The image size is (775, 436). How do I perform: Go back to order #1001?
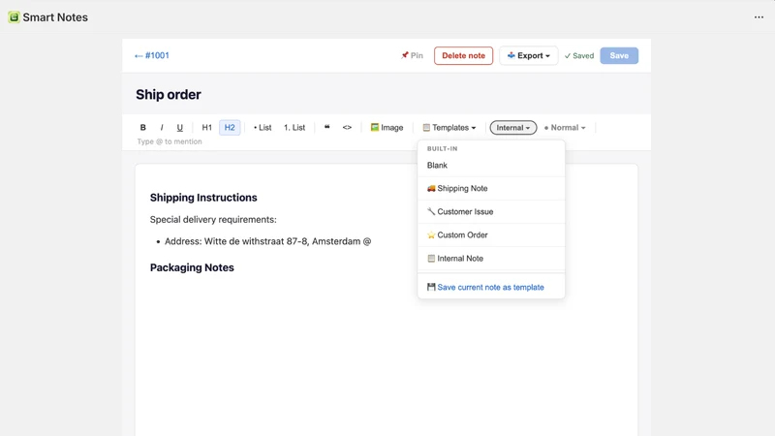coord(152,55)
